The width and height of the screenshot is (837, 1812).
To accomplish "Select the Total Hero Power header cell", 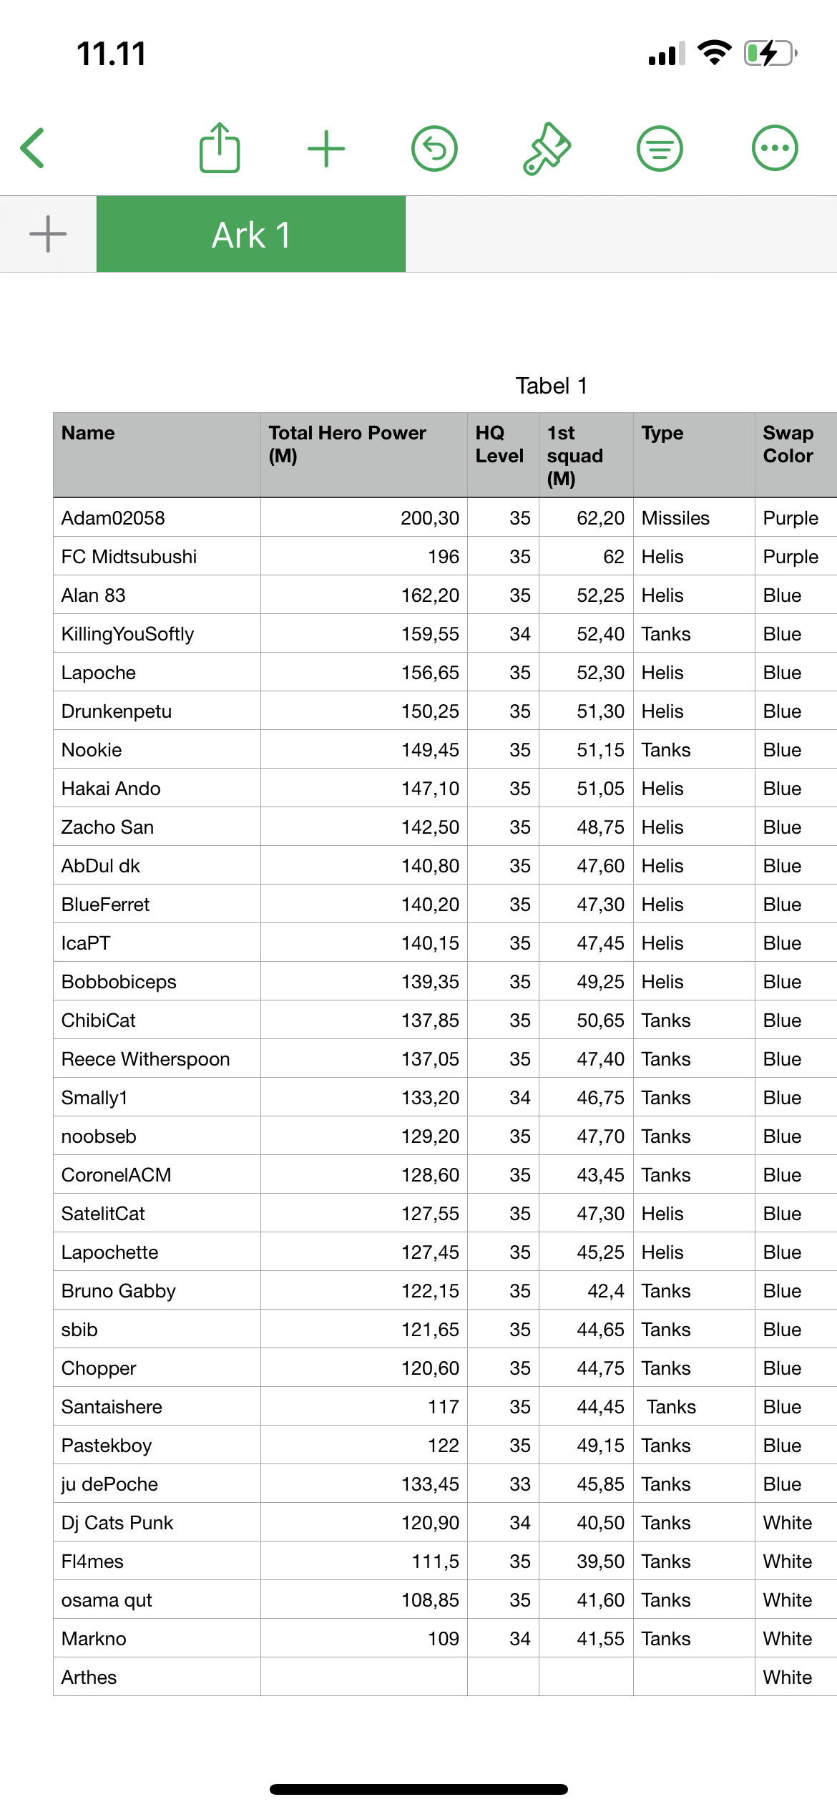I will pyautogui.click(x=363, y=454).
